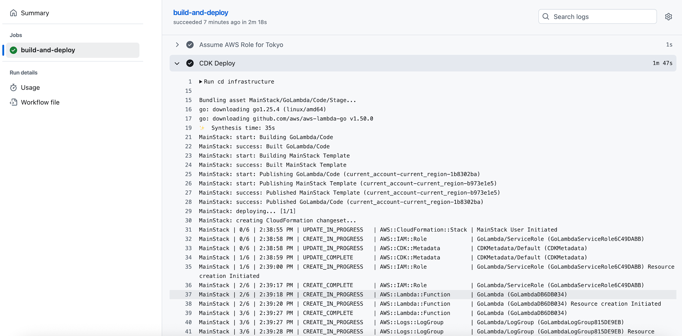
Task: Click the Assume AWS Role step checkmark icon
Action: click(190, 45)
